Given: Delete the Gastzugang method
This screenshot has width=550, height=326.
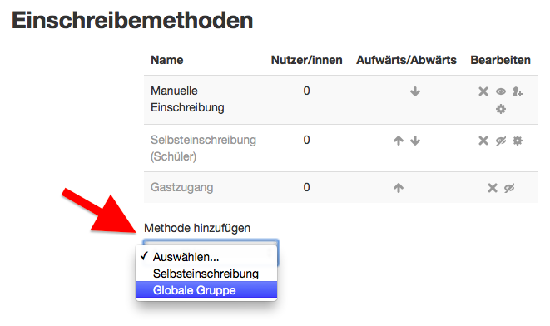Looking at the screenshot, I should [493, 188].
